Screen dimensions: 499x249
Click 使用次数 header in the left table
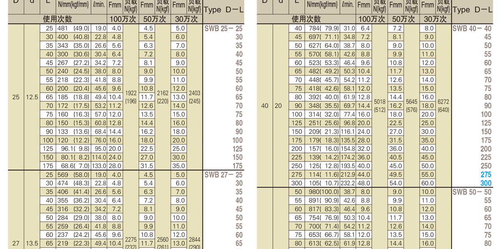coord(57,19)
